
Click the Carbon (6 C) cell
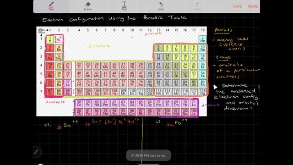(167, 48)
